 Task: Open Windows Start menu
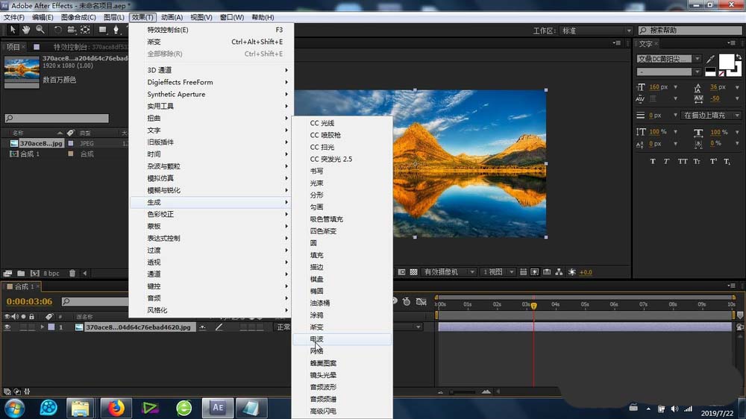tap(14, 408)
